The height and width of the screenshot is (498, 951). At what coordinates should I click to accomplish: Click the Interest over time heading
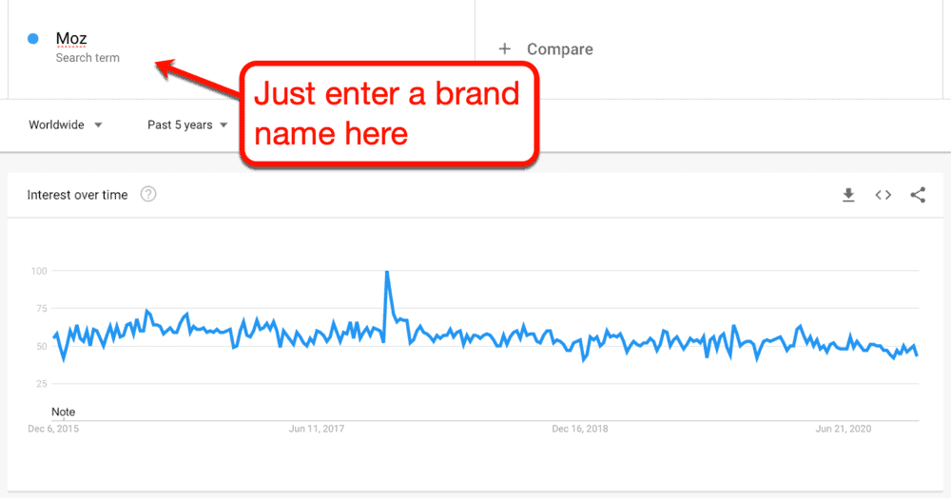(77, 195)
